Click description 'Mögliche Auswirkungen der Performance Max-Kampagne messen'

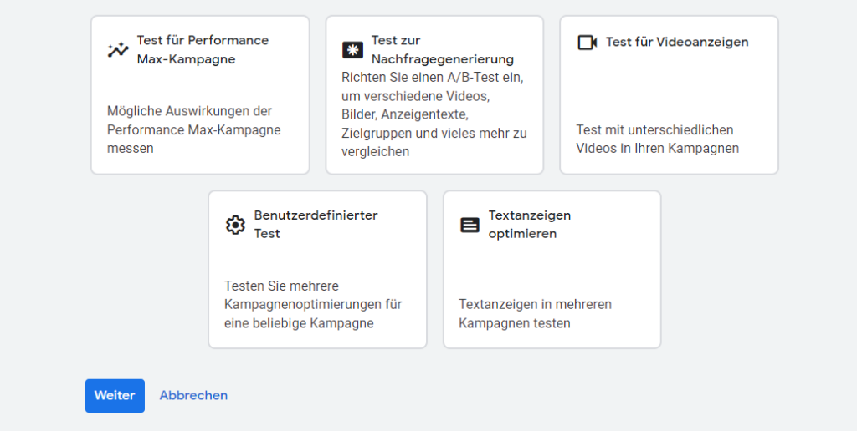point(194,129)
